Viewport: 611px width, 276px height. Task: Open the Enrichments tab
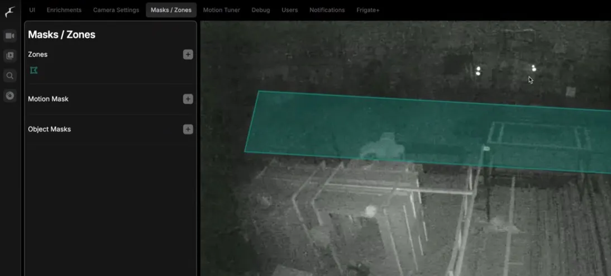coord(64,10)
